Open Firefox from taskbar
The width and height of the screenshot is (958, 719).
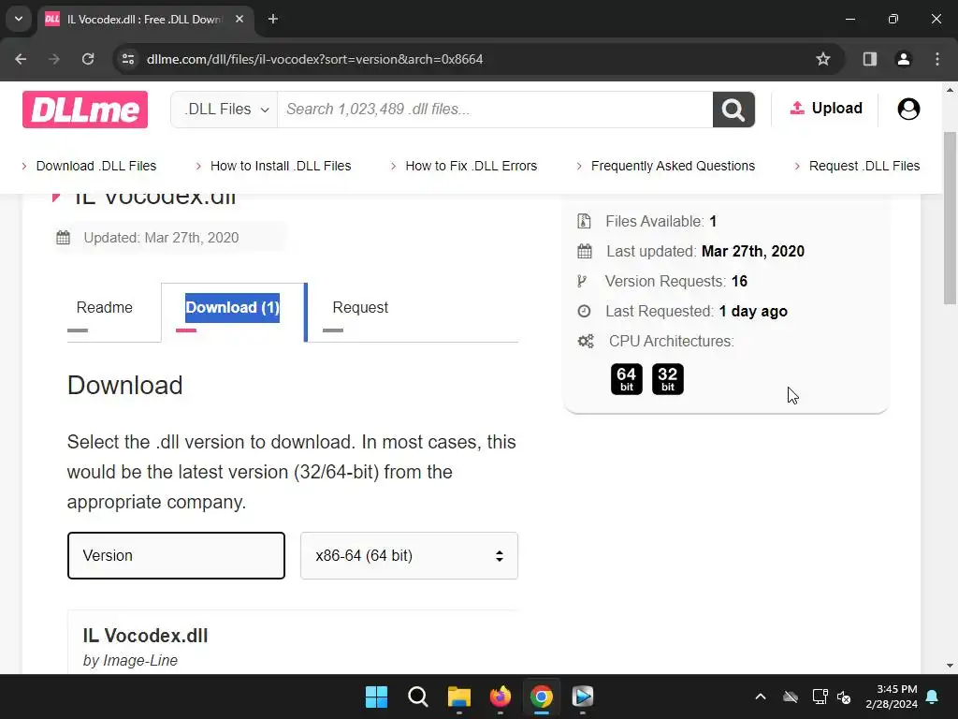pyautogui.click(x=501, y=697)
